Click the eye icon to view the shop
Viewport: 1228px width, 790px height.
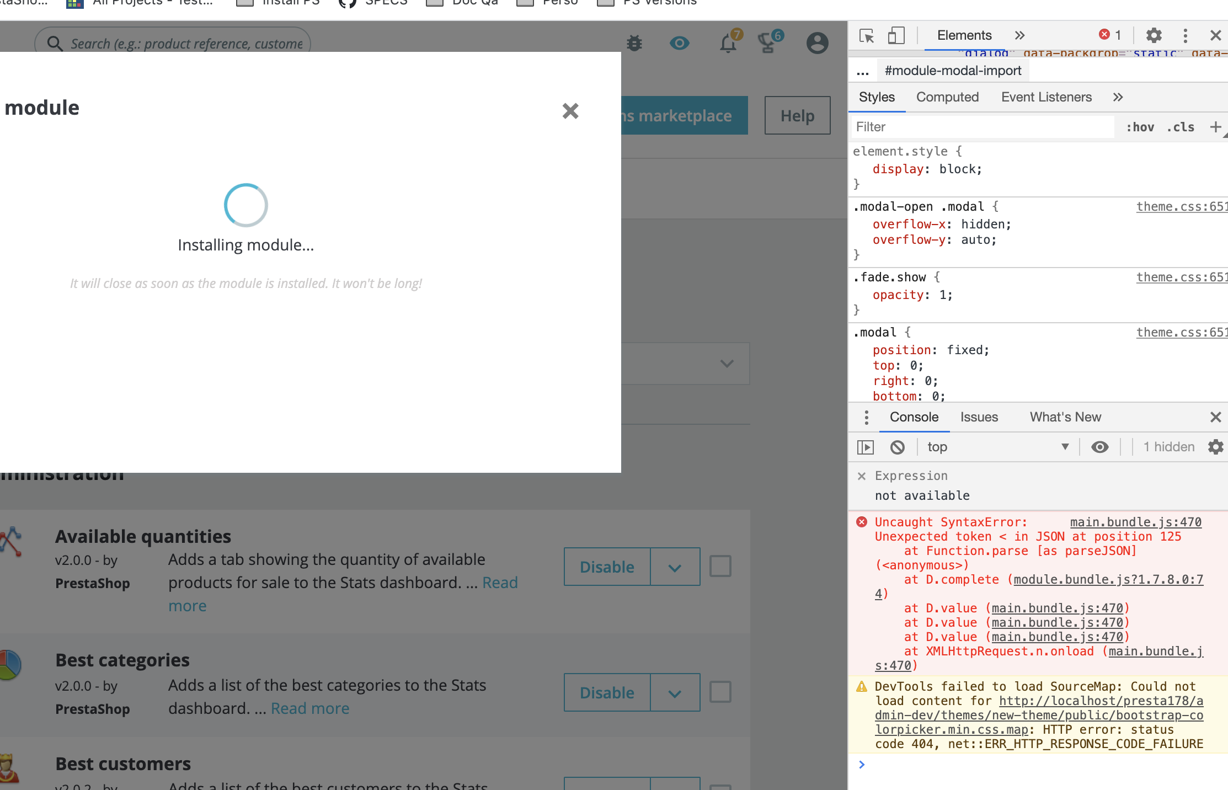coord(679,42)
